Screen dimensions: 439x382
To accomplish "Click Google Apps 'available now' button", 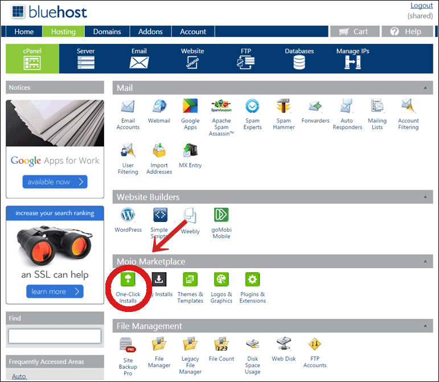I will point(55,182).
